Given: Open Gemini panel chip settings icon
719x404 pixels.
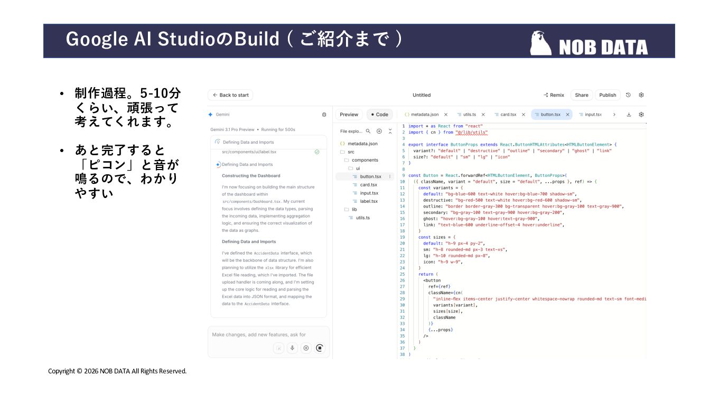Looking at the screenshot, I should (324, 115).
